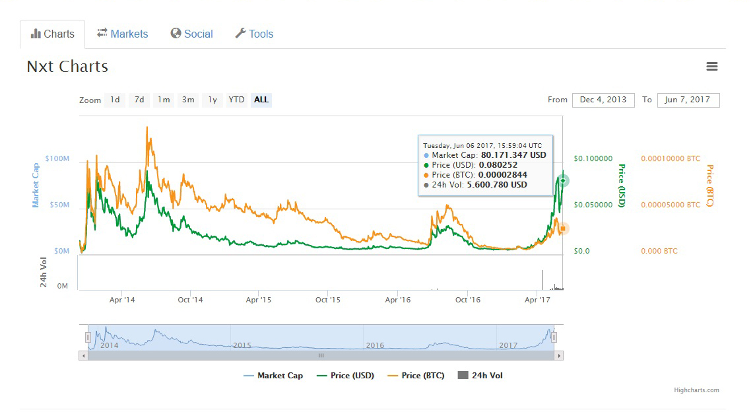Click the Price (USD) vertical axis title
The image size is (755, 412).
(x=622, y=186)
